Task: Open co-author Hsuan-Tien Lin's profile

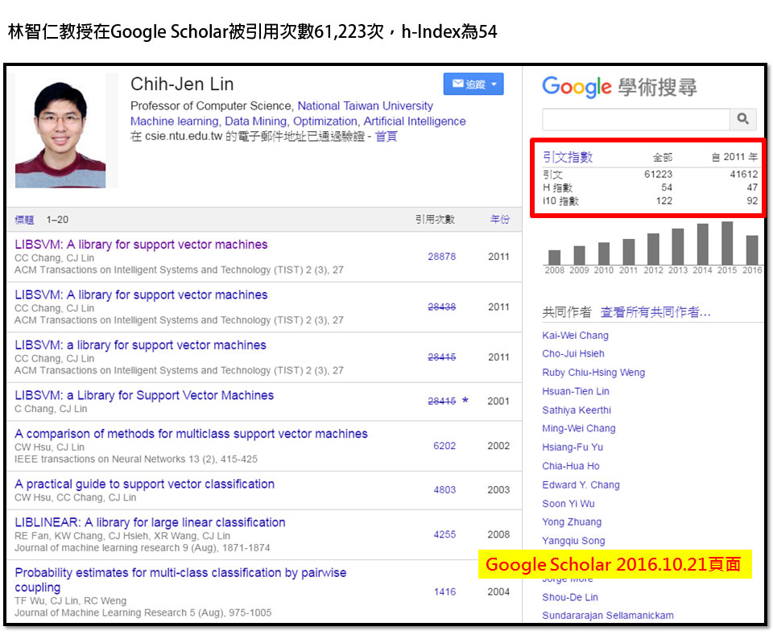Action: tap(576, 391)
